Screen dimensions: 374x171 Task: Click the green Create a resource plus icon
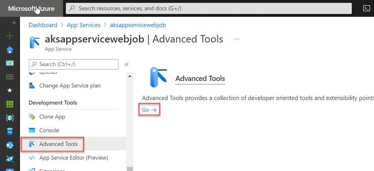pos(10,36)
